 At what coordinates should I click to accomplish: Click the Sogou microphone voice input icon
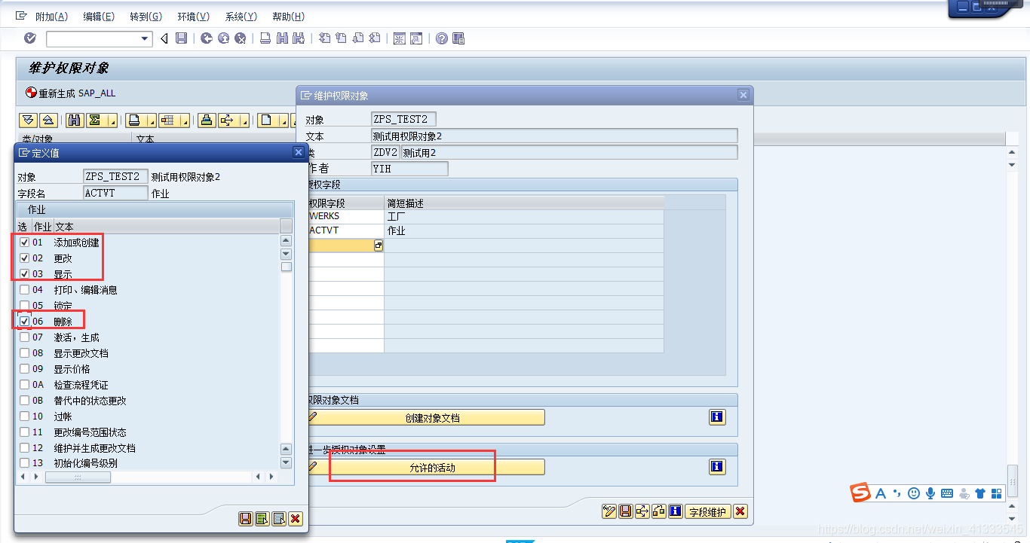[x=930, y=493]
